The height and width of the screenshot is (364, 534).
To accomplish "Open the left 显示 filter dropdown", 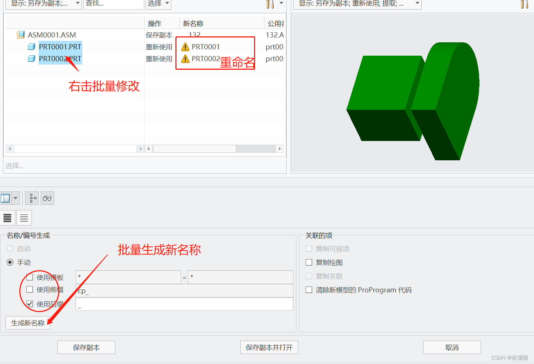I will tap(44, 4).
